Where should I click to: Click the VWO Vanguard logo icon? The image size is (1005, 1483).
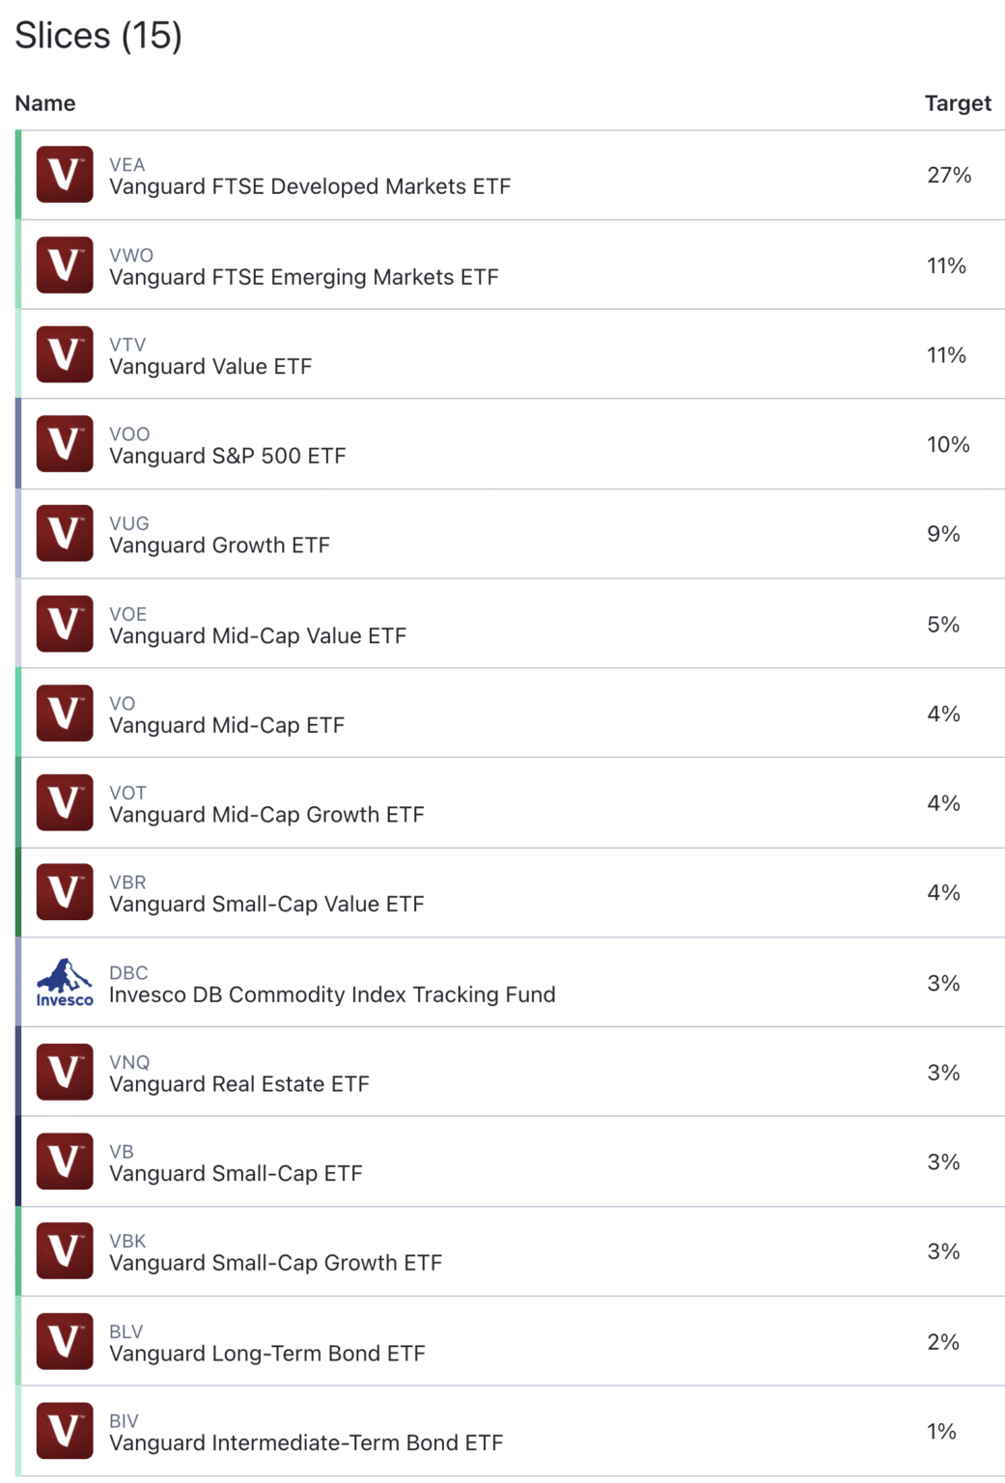click(x=64, y=265)
